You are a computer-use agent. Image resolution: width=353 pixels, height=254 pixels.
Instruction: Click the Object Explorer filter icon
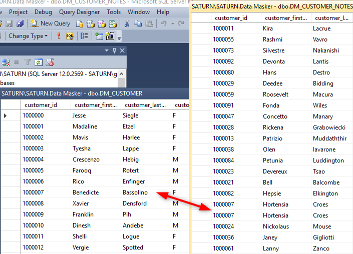(x=28, y=62)
